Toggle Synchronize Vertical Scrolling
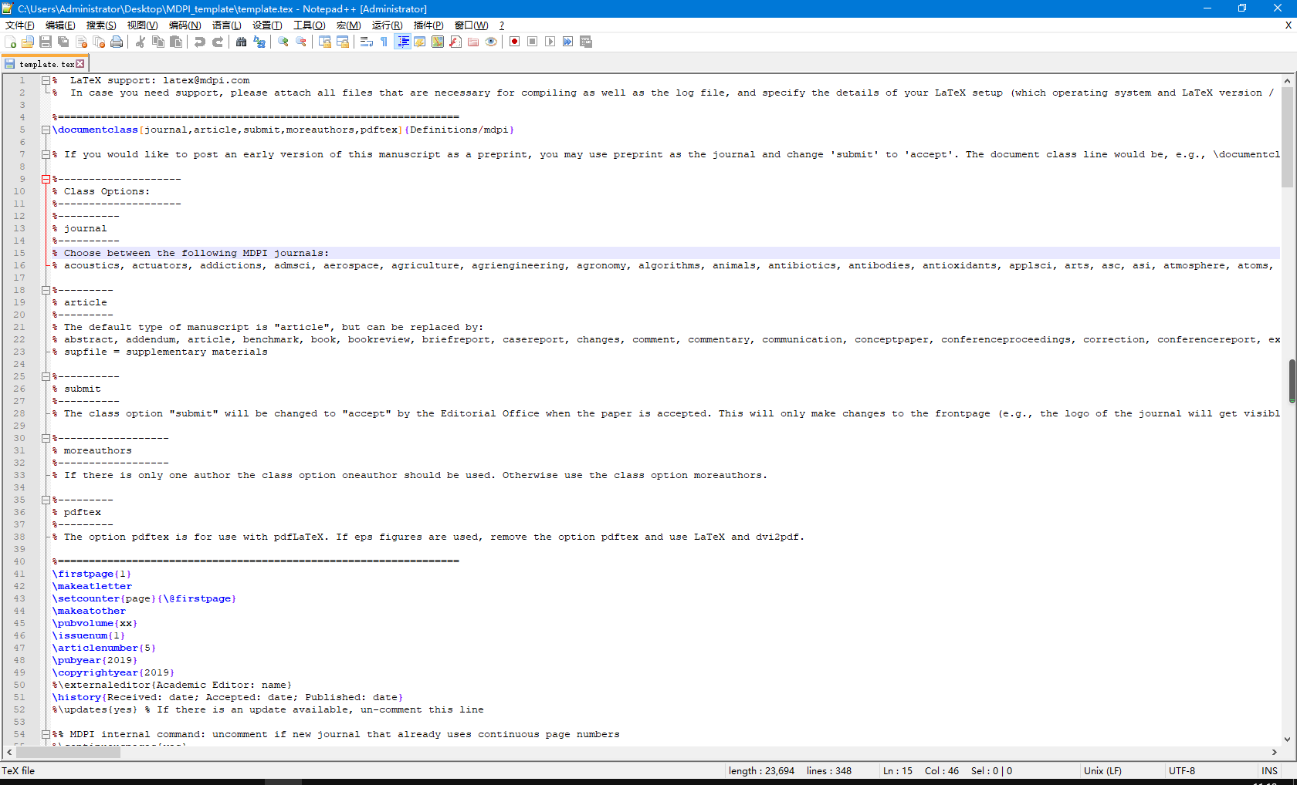1297x785 pixels. tap(324, 42)
